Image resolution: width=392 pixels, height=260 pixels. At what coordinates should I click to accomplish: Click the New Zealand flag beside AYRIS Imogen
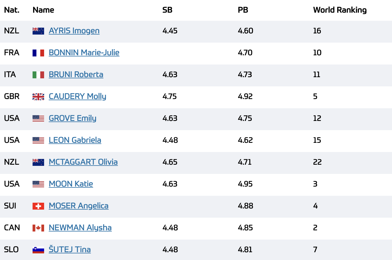pos(38,31)
